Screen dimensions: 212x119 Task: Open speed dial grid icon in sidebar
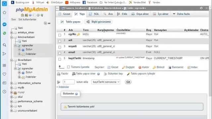[4, 65]
